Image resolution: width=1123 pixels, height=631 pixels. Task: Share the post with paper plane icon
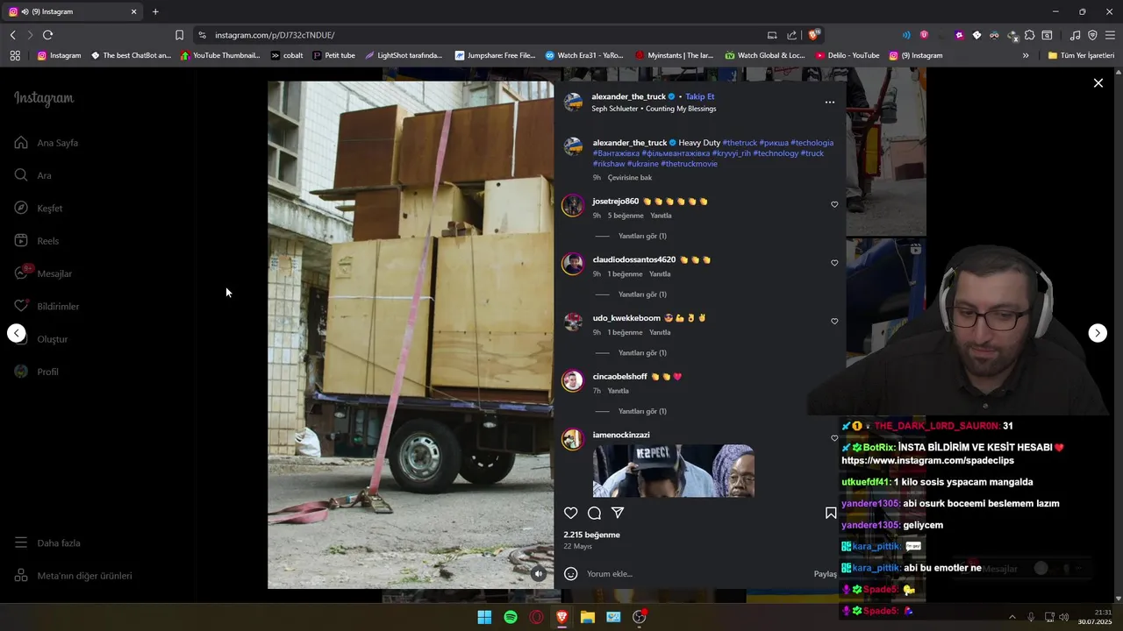[x=618, y=513]
